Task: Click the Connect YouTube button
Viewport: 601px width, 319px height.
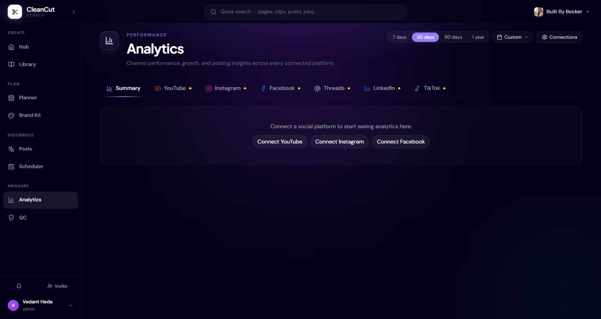Action: click(280, 142)
